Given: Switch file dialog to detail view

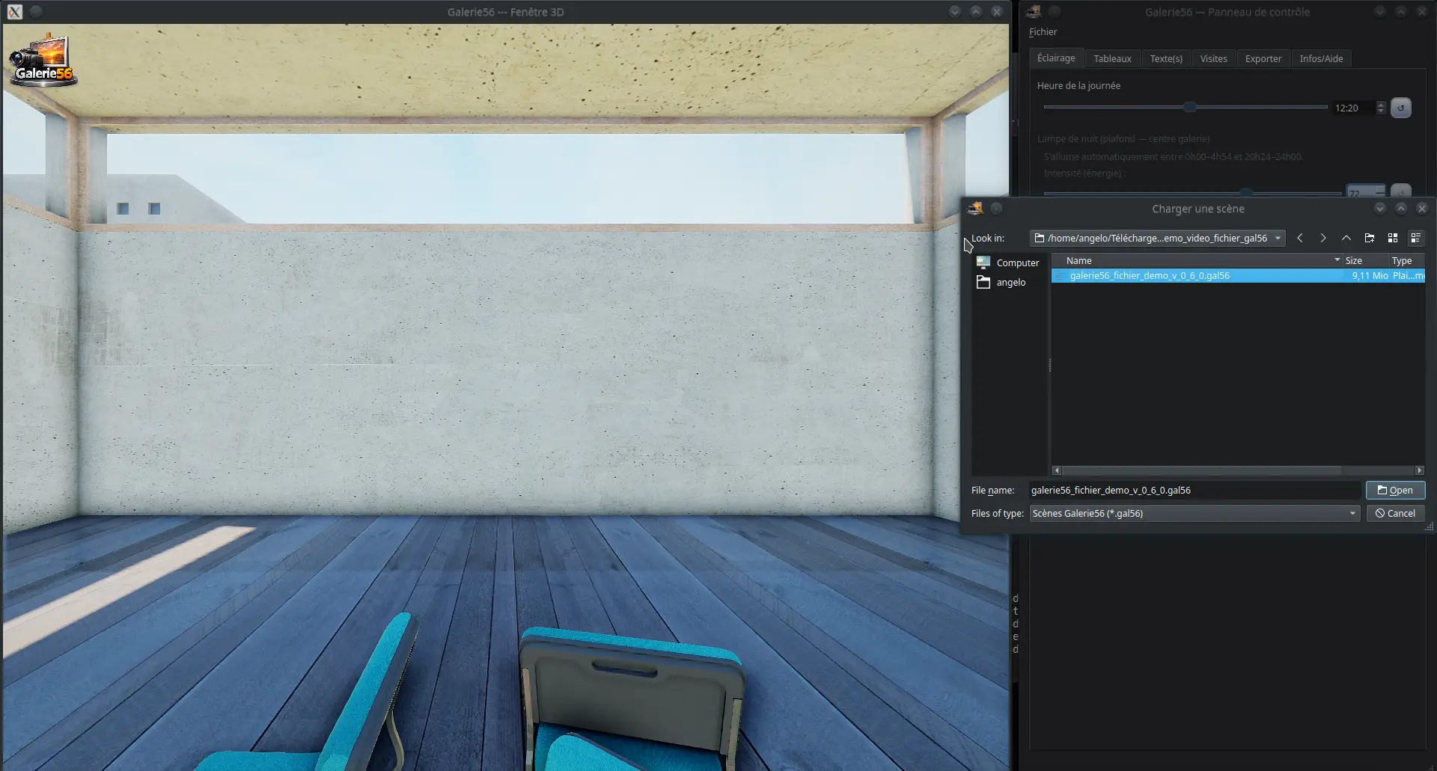Looking at the screenshot, I should (1415, 238).
